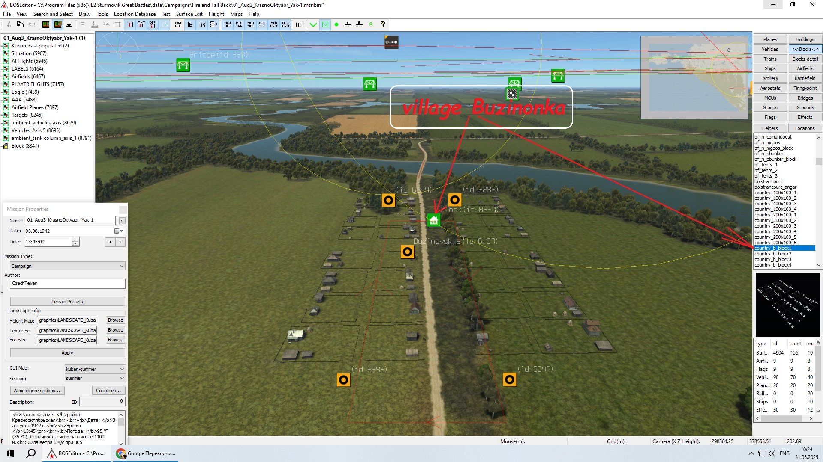Click the Terrain Presets button

click(x=67, y=302)
